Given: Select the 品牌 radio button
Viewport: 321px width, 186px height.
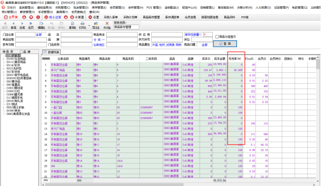Looking at the screenshot, I should (x=21, y=52).
